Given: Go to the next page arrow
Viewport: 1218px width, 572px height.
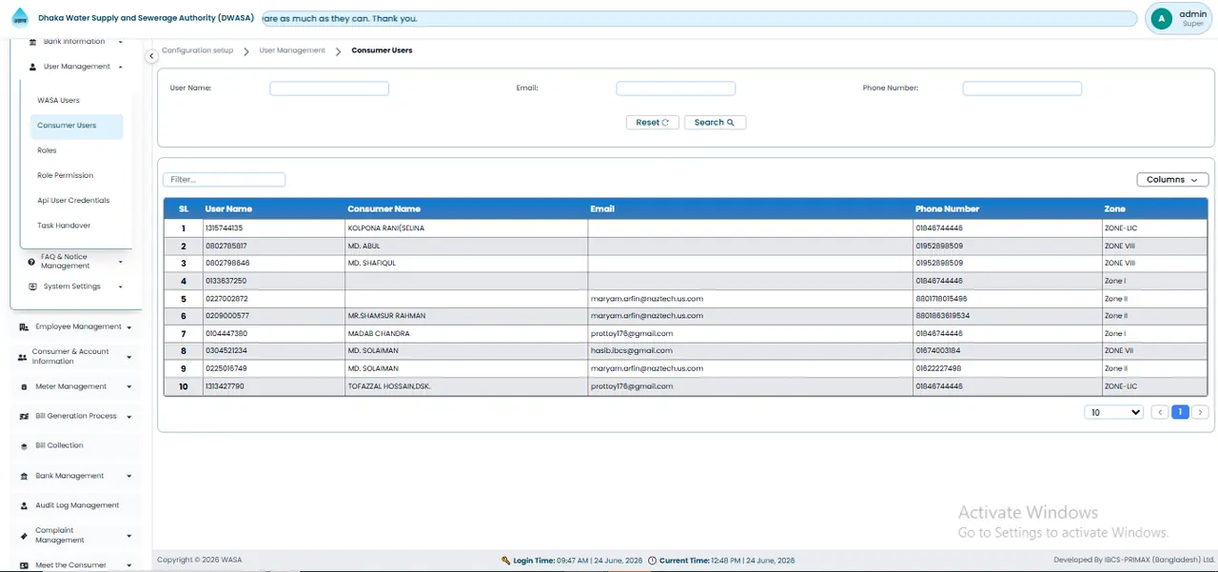Looking at the screenshot, I should point(1201,412).
